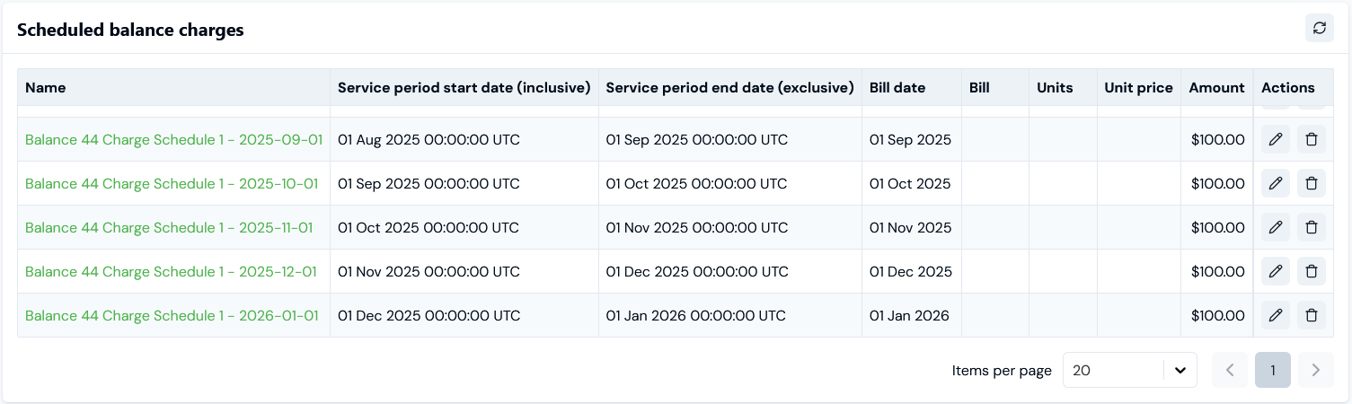This screenshot has width=1352, height=404.
Task: Edit the 2026-01-01 charge schedule row
Action: point(1275,315)
